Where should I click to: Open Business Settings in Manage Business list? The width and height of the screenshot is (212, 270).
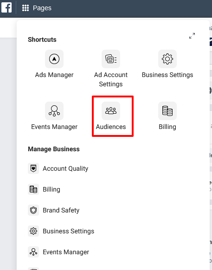point(68,231)
